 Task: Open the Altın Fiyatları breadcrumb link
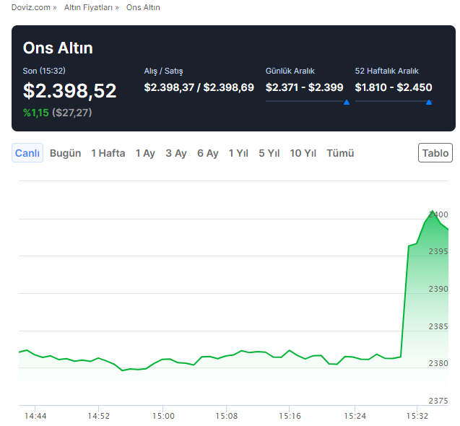pos(87,7)
